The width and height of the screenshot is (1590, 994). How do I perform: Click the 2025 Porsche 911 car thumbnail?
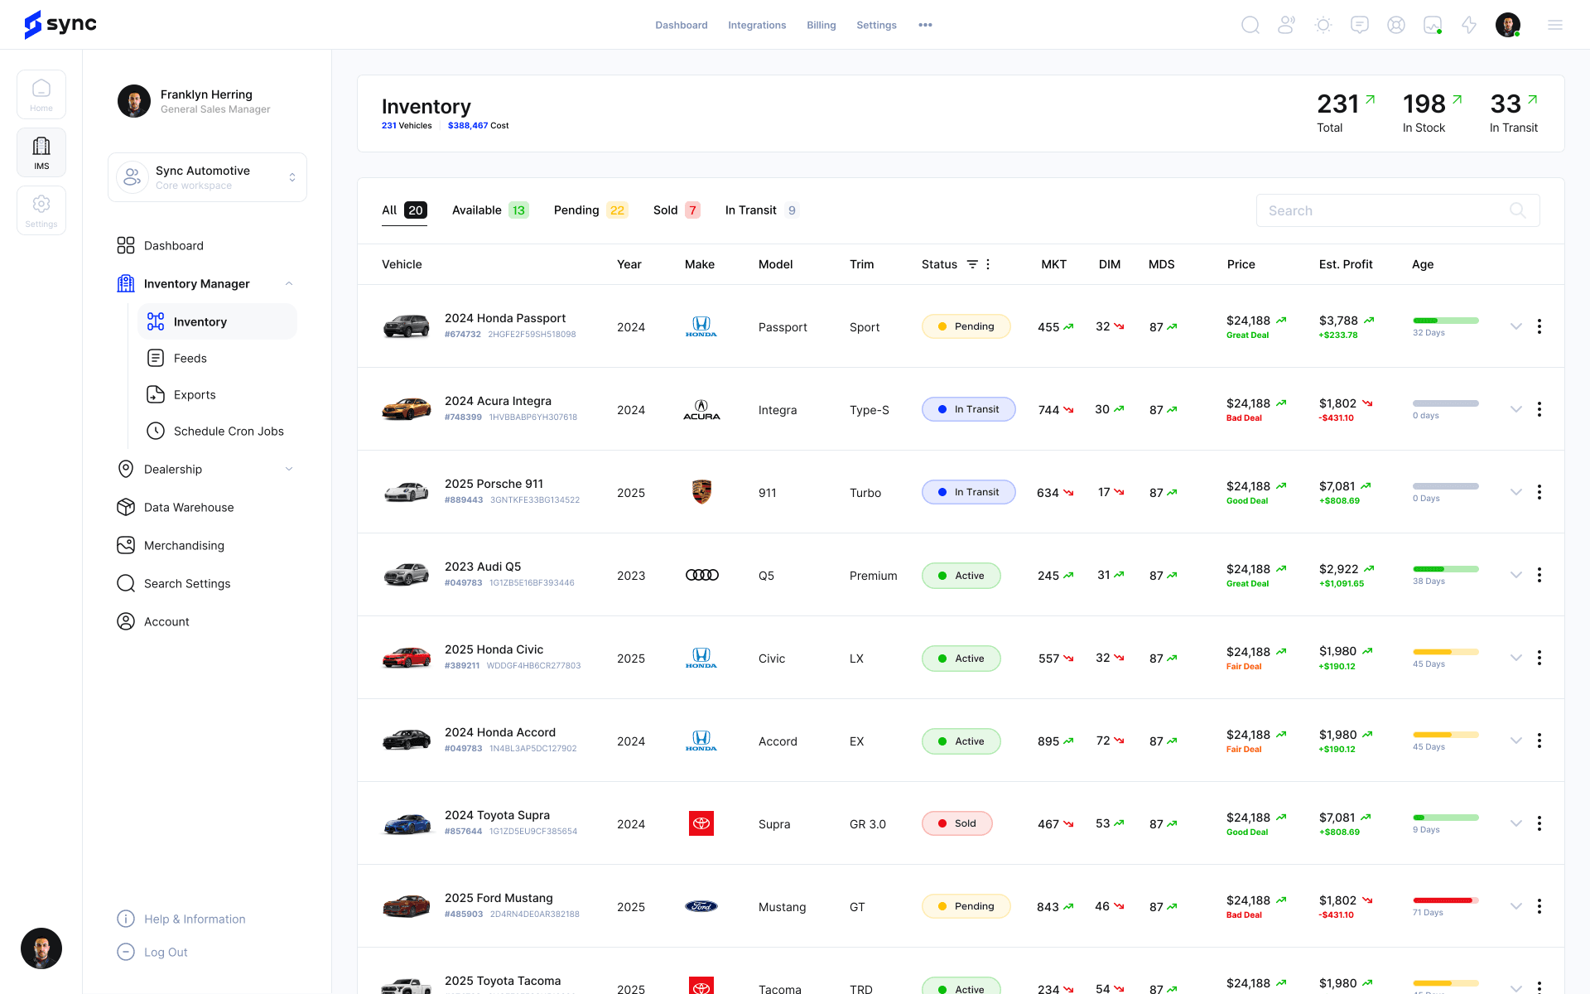click(407, 492)
